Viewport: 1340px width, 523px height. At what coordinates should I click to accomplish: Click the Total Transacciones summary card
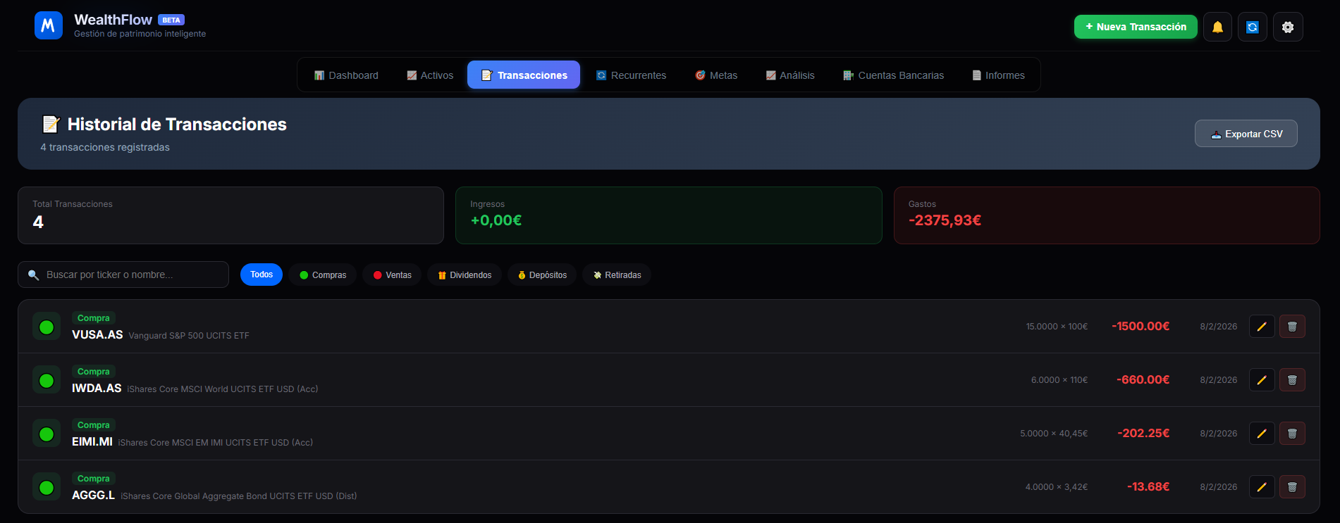pyautogui.click(x=230, y=215)
